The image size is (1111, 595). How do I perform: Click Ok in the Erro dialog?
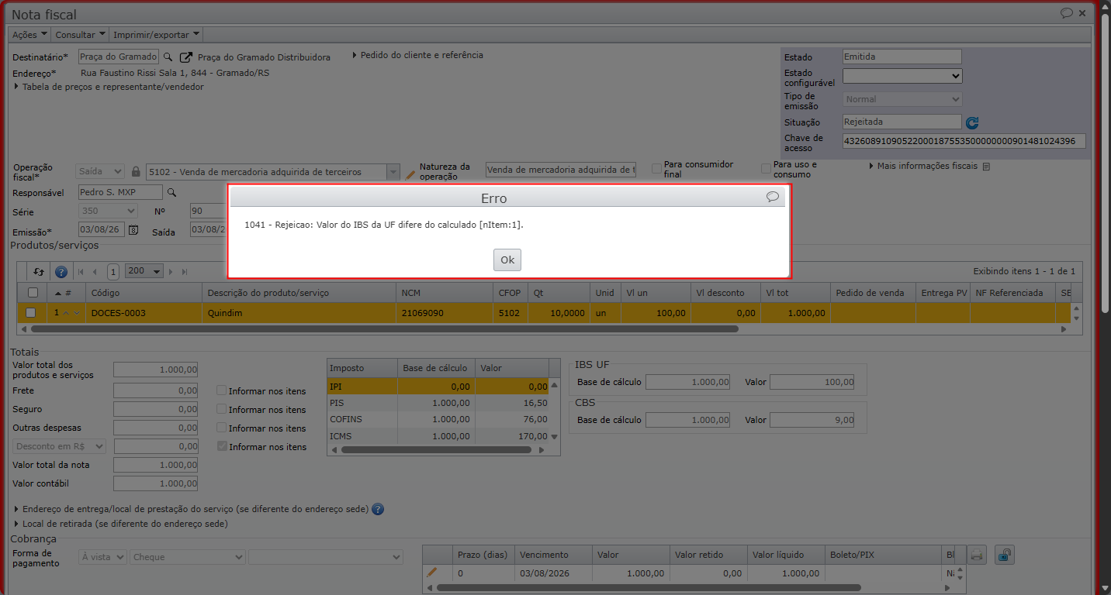coord(507,260)
